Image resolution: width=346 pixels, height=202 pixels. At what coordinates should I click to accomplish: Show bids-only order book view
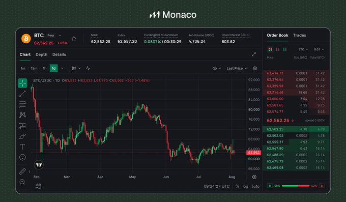(x=284, y=49)
